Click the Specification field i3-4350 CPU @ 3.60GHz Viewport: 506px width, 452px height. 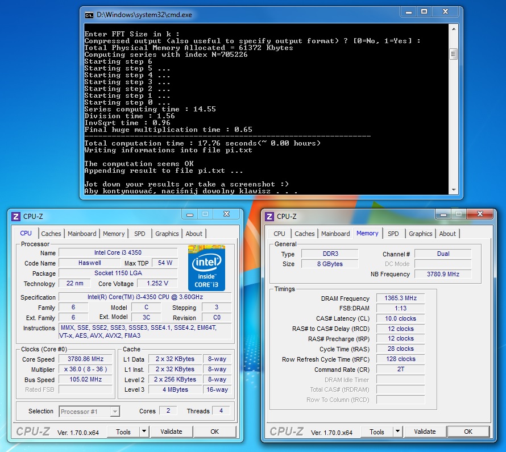145,297
